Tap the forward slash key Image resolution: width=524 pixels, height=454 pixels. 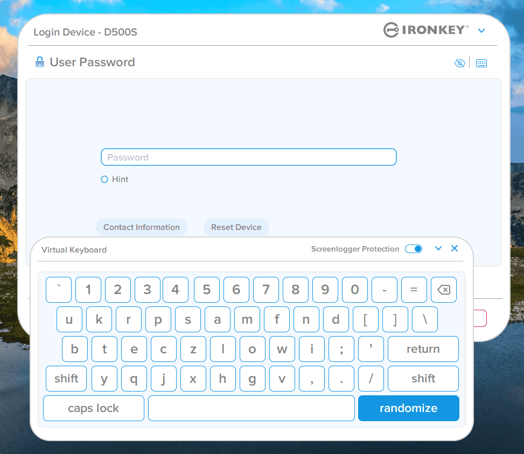[x=371, y=379]
